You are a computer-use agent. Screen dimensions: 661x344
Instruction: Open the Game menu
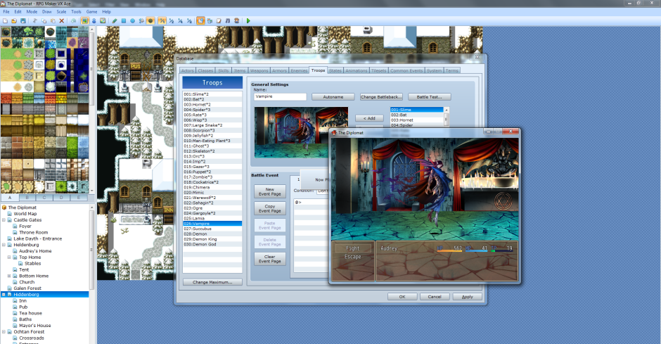click(x=92, y=12)
